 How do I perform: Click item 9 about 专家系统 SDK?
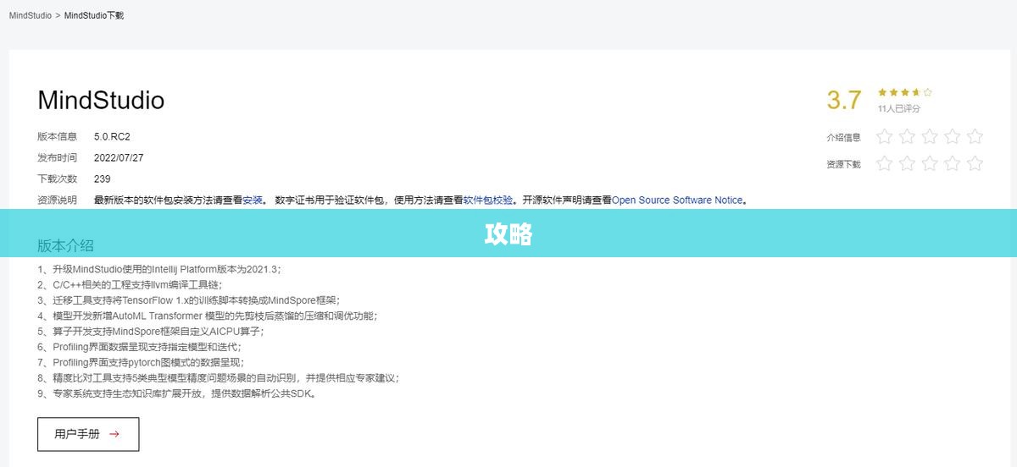click(177, 393)
